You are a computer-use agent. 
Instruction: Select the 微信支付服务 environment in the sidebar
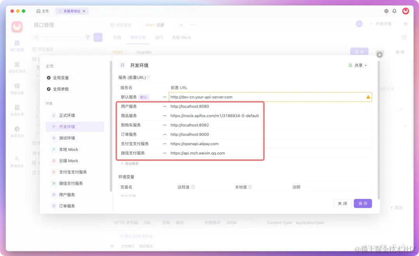75,183
